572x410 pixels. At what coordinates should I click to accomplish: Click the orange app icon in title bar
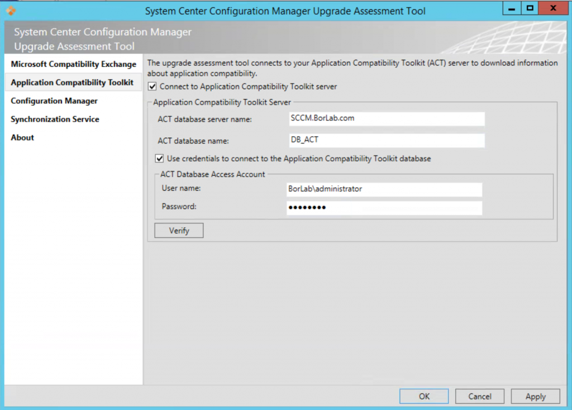[11, 11]
